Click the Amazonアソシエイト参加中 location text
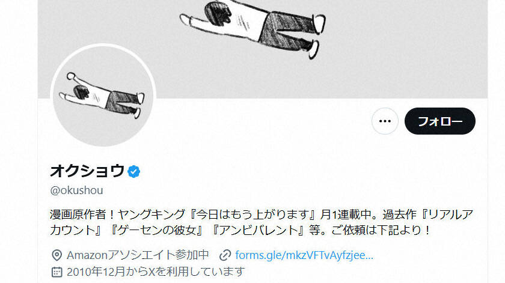 (x=138, y=255)
